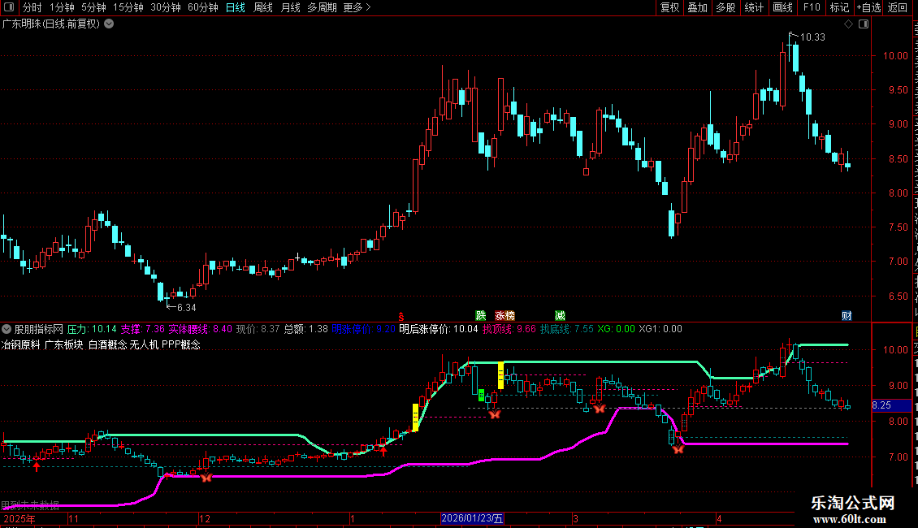Viewport: 918px width, 528px height.
Task: Select the 冶钢原料 sector tag
Action: click(x=20, y=344)
